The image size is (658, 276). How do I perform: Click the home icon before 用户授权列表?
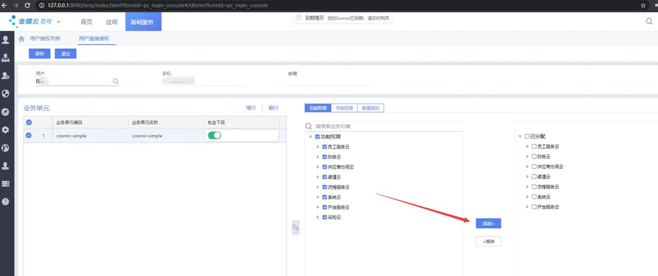pyautogui.click(x=21, y=38)
